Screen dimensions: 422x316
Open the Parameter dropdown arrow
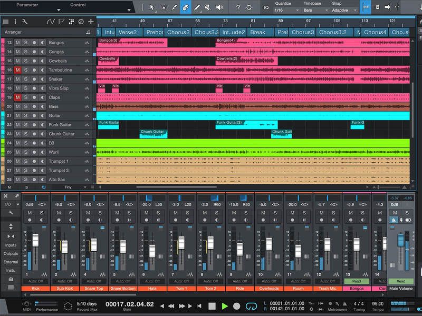point(59,10)
